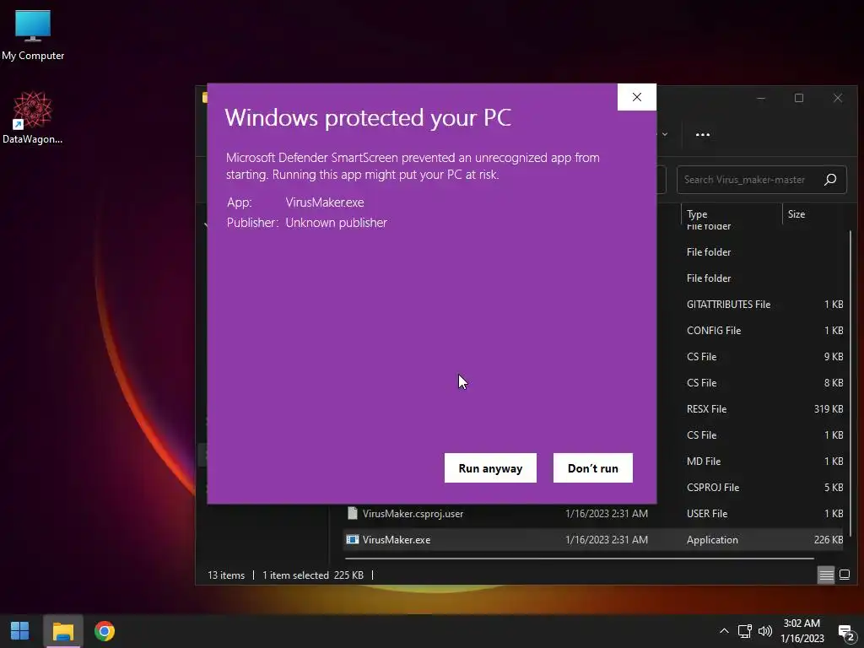Click the MD File type cell

[703, 462]
